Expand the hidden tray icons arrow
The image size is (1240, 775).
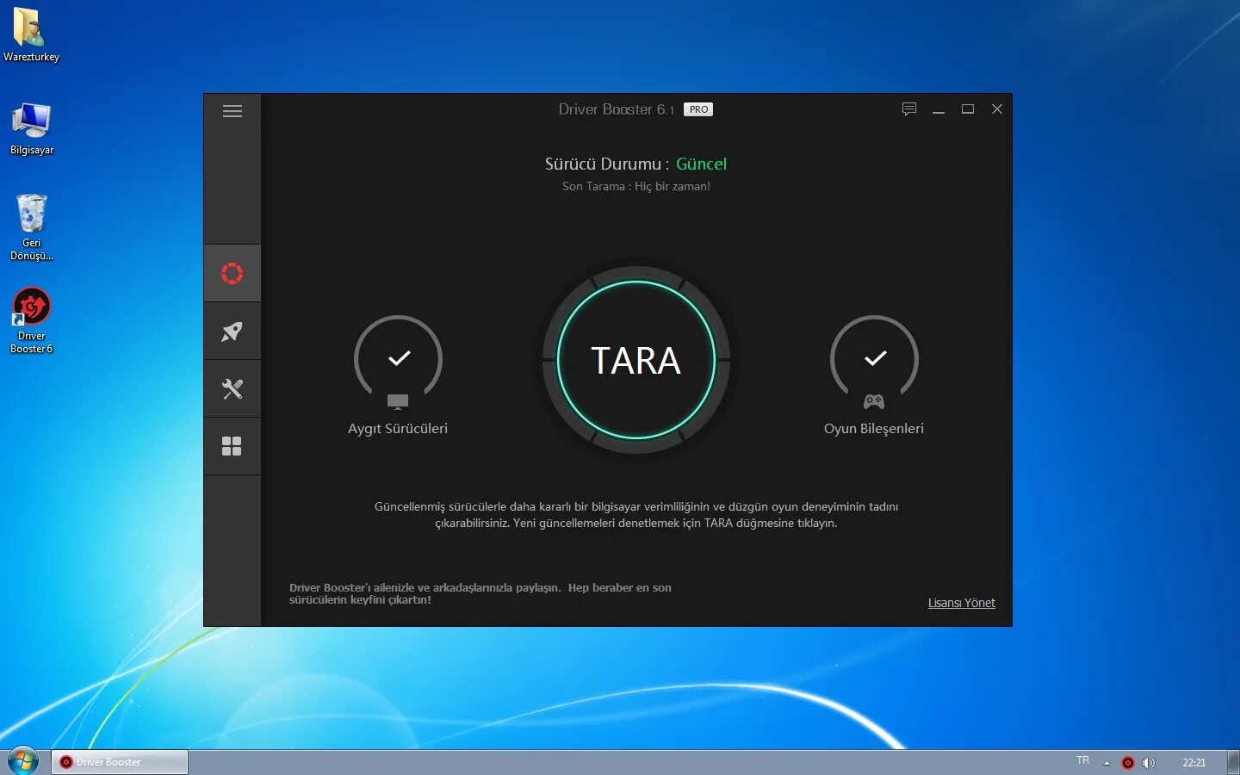[1107, 762]
